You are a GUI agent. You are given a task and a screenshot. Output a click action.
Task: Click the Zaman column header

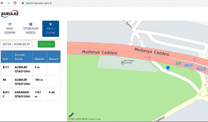click(x=54, y=59)
